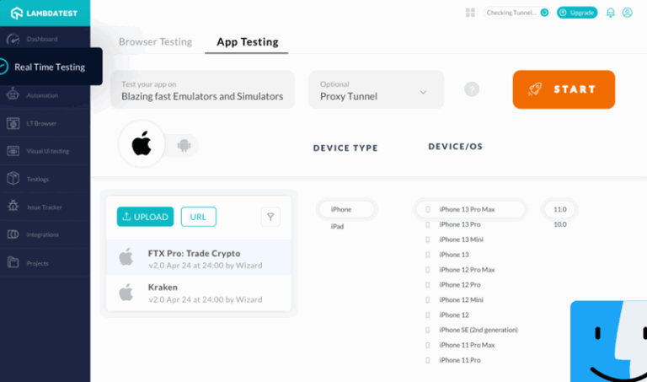Open Issue Tracker in sidebar
Screen dimensions: 647x382
(45, 207)
